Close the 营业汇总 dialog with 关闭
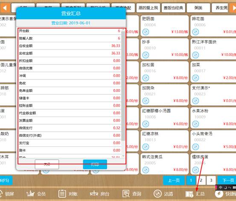Image resolution: width=236 pixels, height=201 pixels. point(47,164)
